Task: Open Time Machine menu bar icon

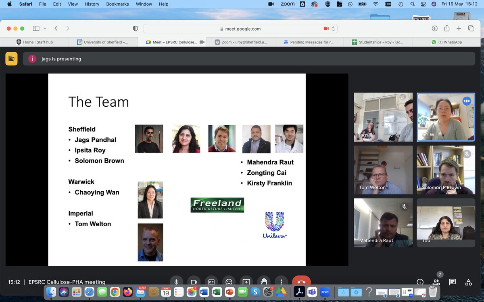Action: (x=400, y=4)
